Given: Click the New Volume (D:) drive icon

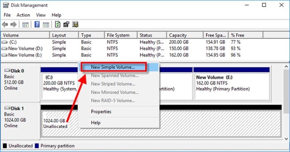Looking at the screenshot, I should (5, 49).
